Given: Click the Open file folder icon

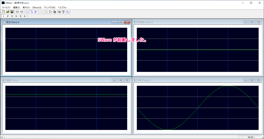Looking at the screenshot, I should coord(8,12).
